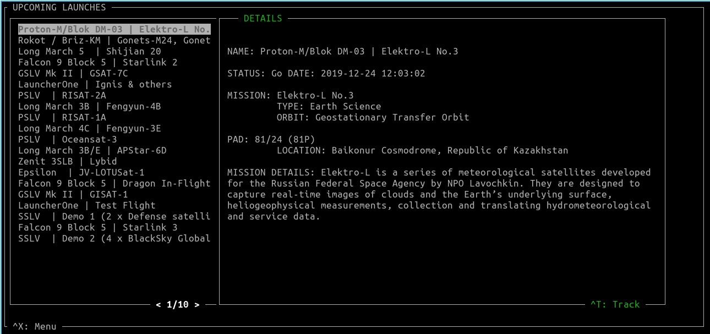Click the NAME line in details

pyautogui.click(x=343, y=51)
